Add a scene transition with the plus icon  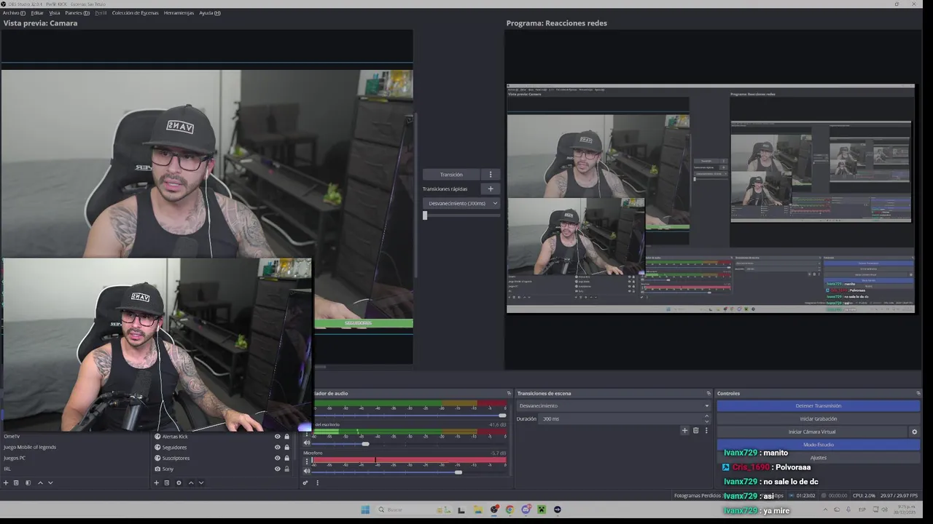[x=684, y=430]
